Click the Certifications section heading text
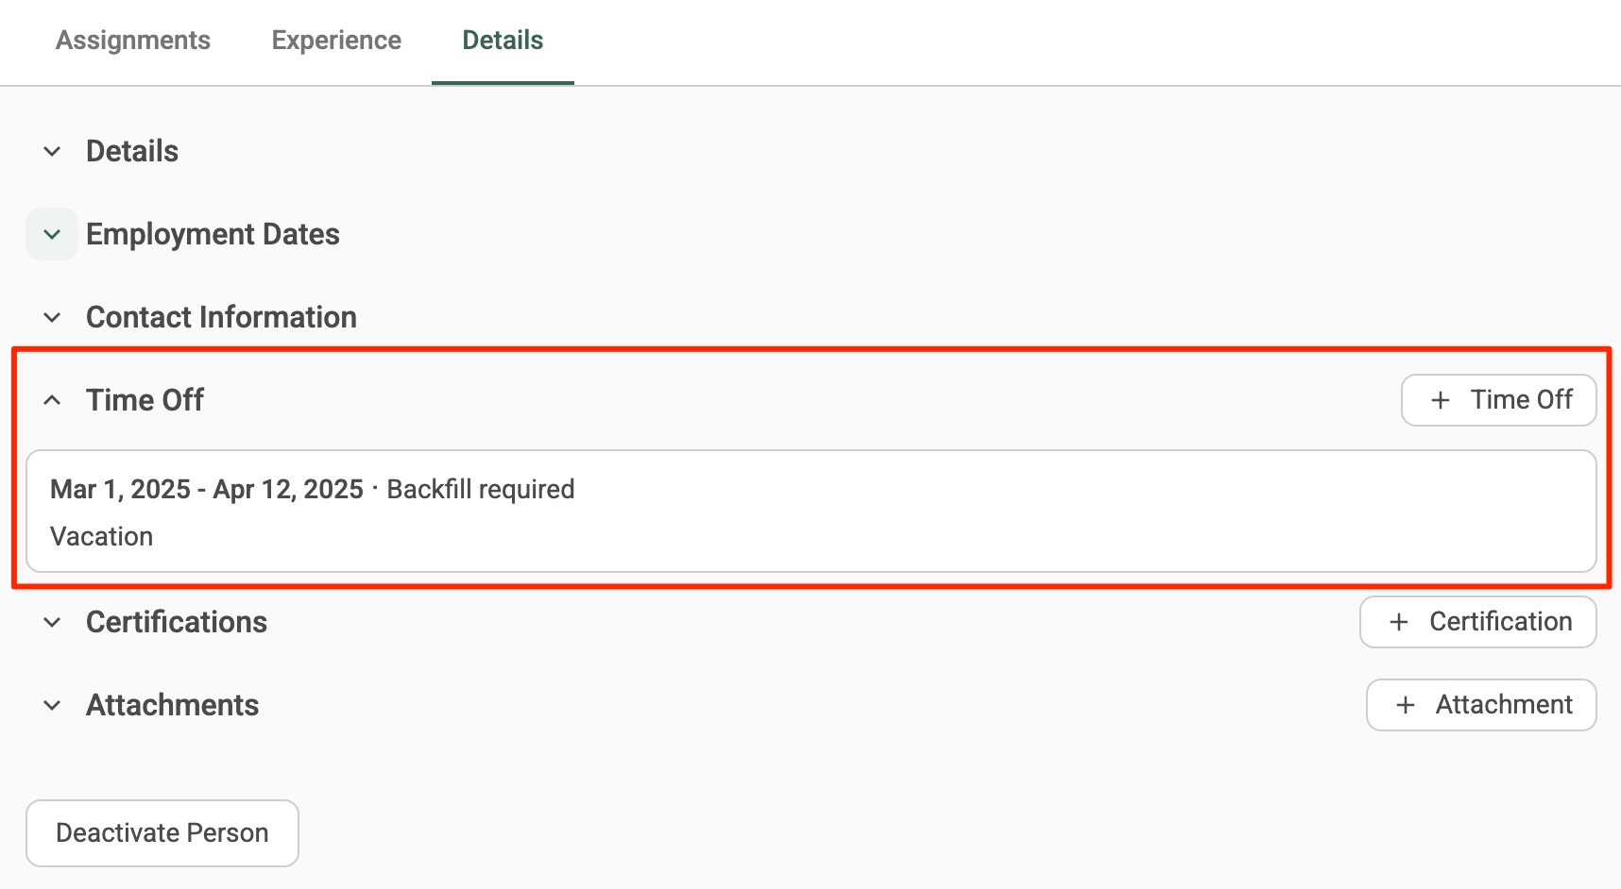 point(177,622)
